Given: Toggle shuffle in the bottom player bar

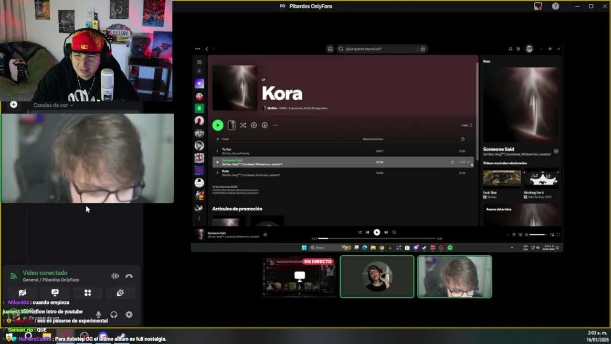Looking at the screenshot, I should pos(359,232).
